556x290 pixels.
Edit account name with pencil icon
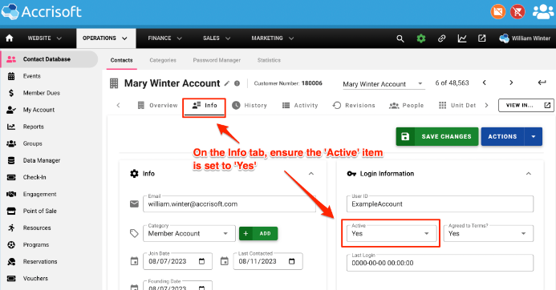tap(226, 83)
